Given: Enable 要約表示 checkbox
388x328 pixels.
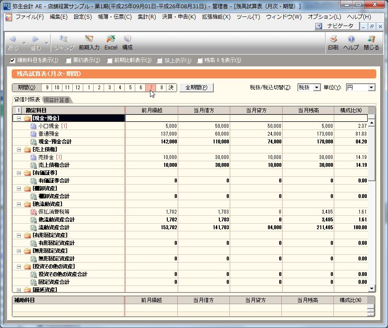Looking at the screenshot, I should 68,60.
